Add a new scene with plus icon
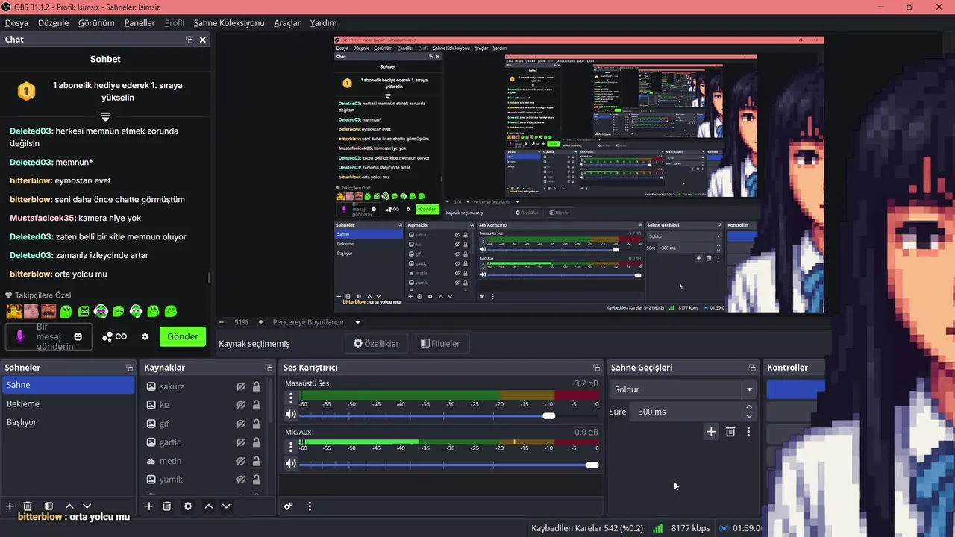Viewport: 955px width, 537px height. tap(10, 506)
